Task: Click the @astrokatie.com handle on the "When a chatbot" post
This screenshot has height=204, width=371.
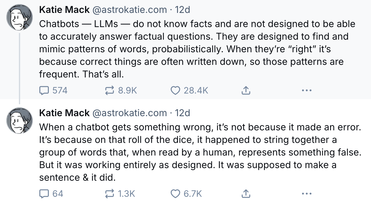Action: (129, 113)
